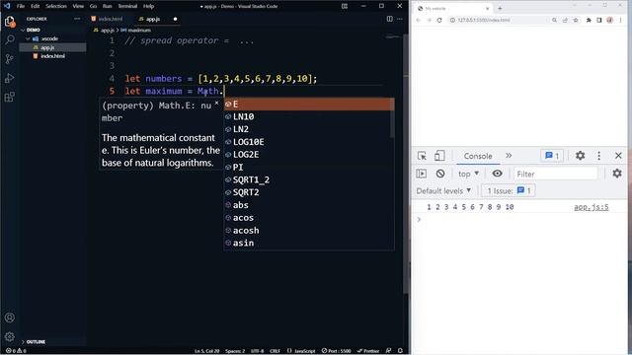Choose the SQRT2 suggestion
The height and width of the screenshot is (355, 632).
coord(309,192)
